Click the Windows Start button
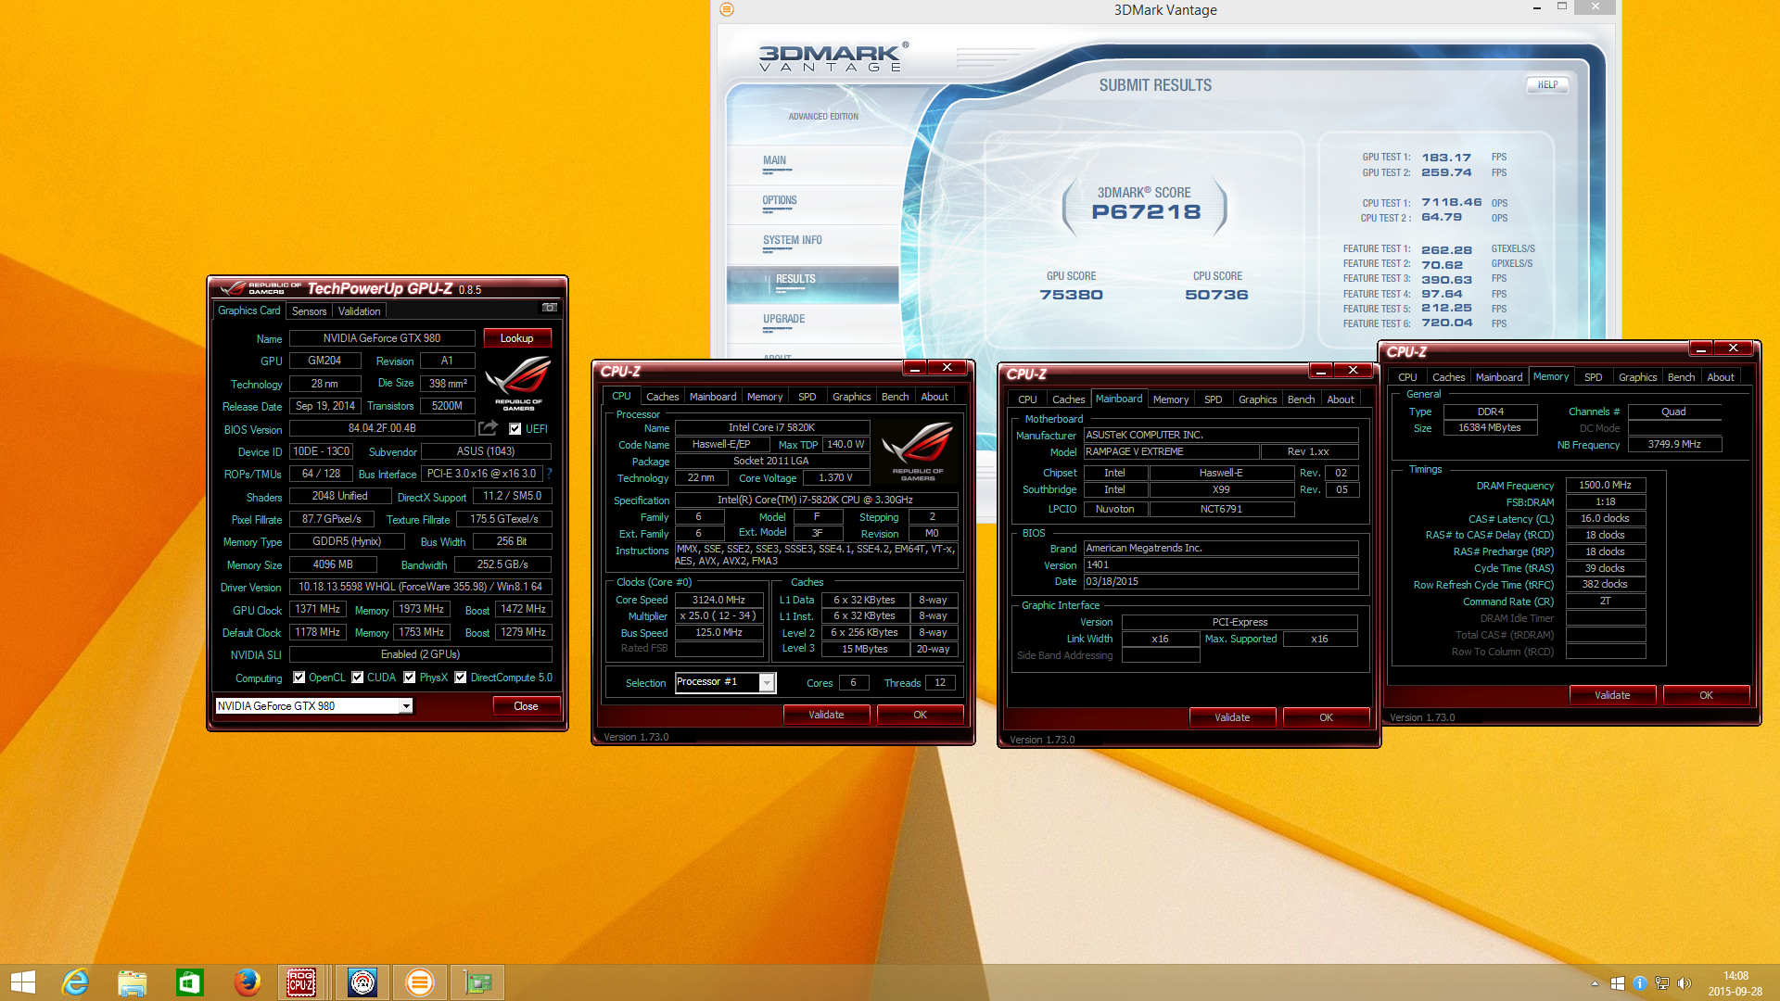 point(22,982)
